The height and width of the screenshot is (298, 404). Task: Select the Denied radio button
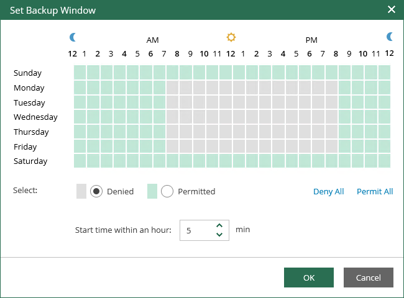tap(96, 191)
